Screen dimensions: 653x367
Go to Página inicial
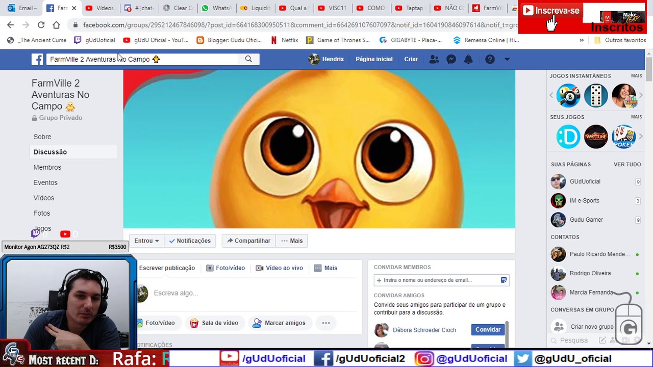coord(374,59)
